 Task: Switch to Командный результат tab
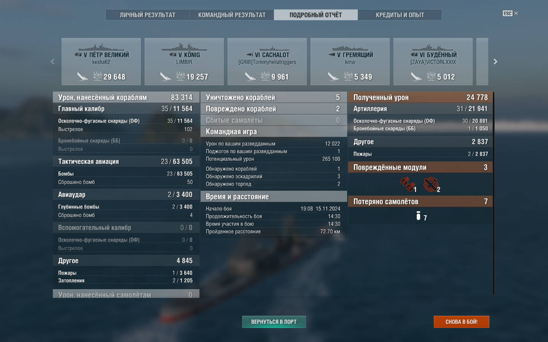pos(232,15)
